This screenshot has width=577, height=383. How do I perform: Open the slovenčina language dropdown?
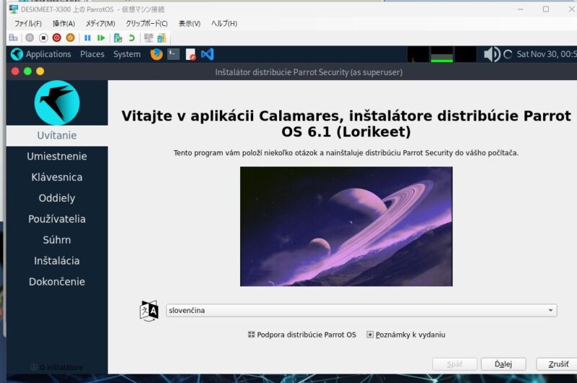[x=361, y=310]
